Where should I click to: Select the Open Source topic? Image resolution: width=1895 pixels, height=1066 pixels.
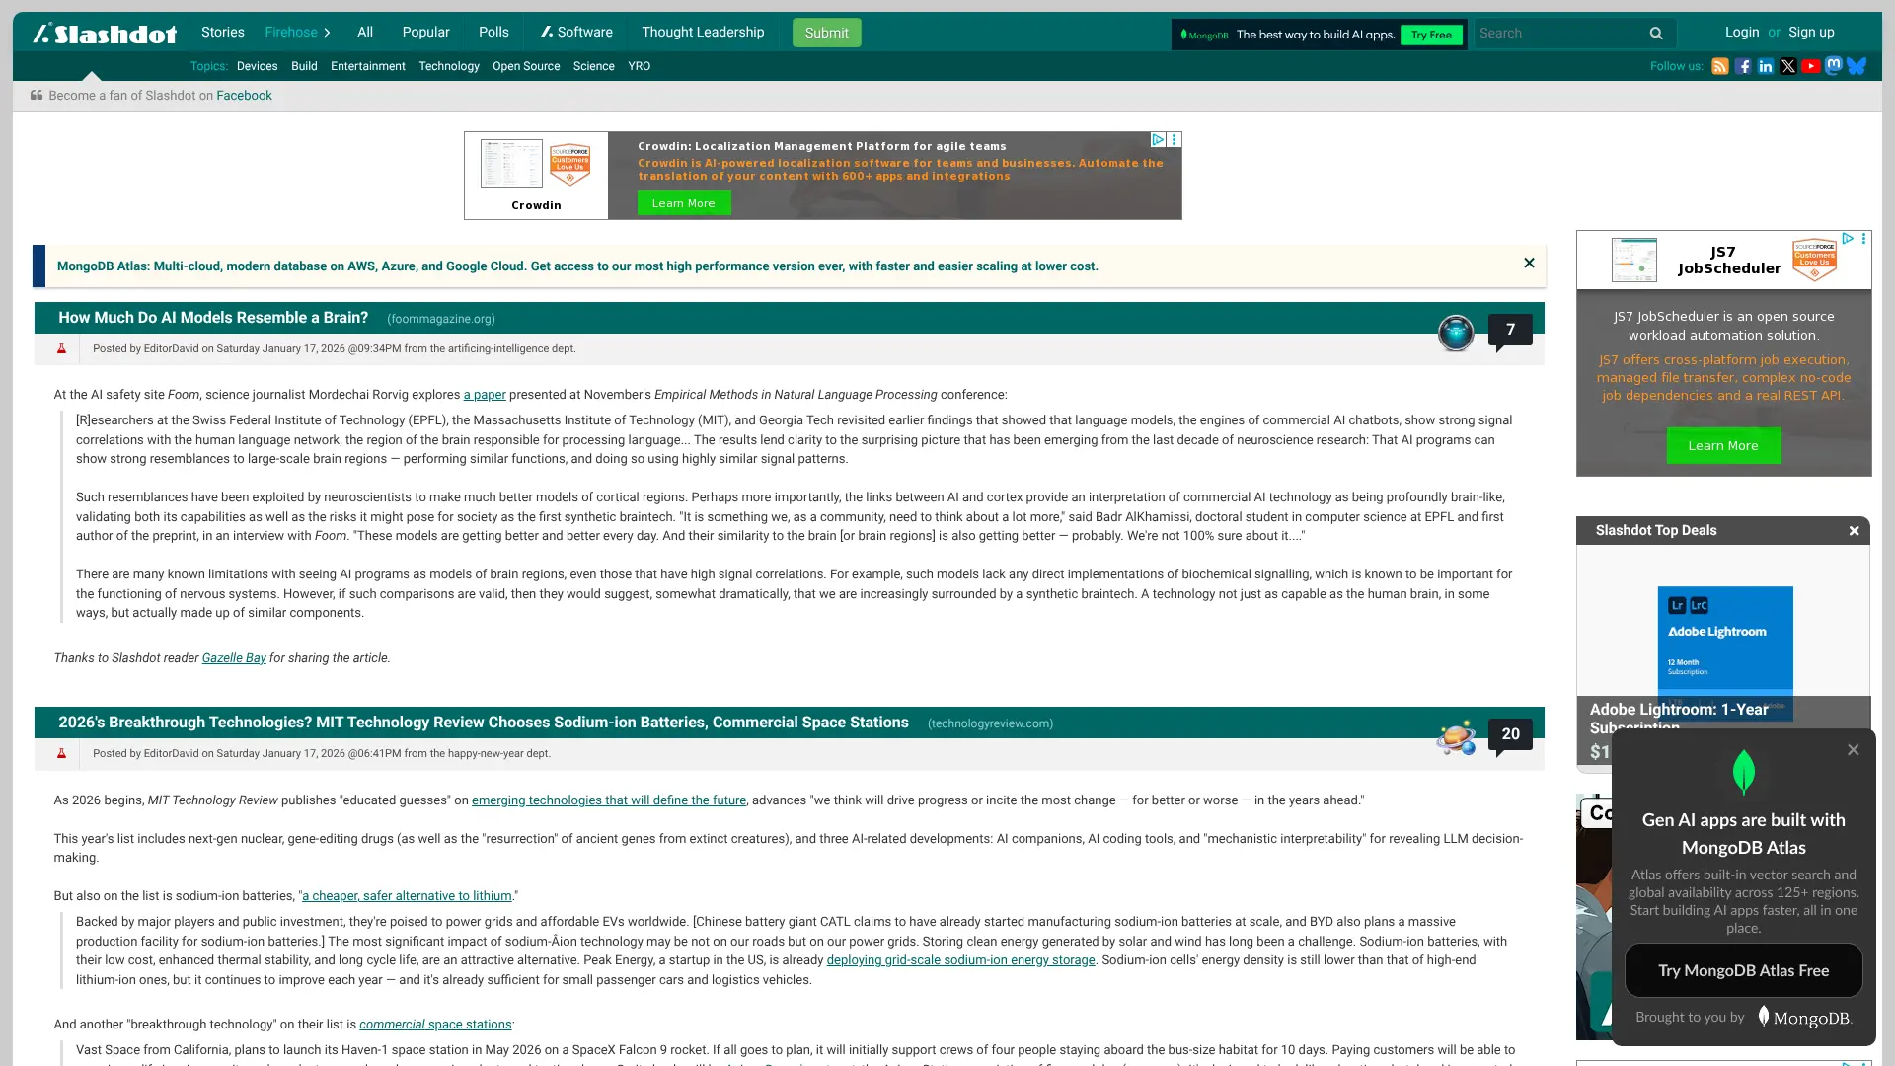526,66
